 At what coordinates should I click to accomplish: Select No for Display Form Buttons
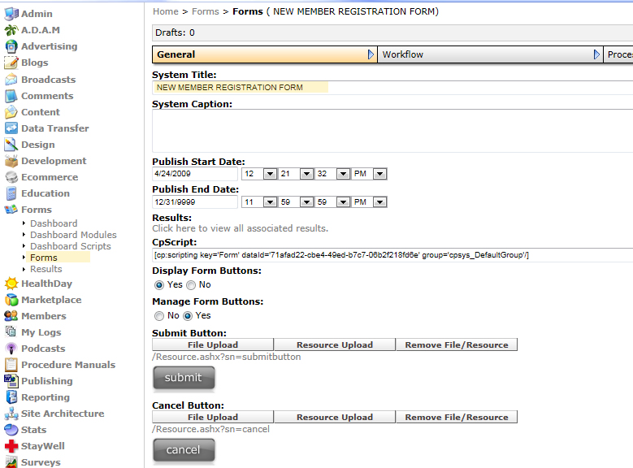click(x=191, y=285)
